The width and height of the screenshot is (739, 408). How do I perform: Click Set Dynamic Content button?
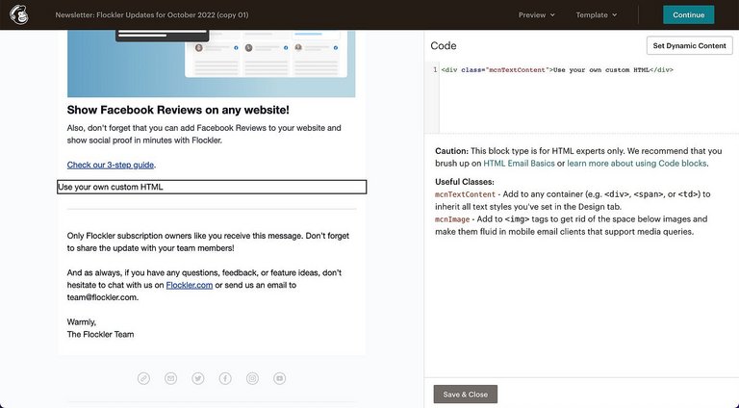point(690,45)
